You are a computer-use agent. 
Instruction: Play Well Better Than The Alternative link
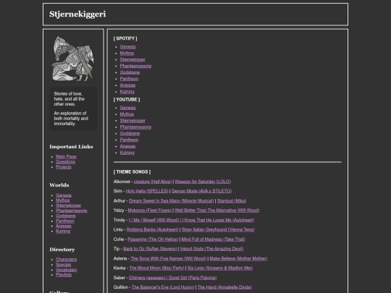tap(217, 211)
